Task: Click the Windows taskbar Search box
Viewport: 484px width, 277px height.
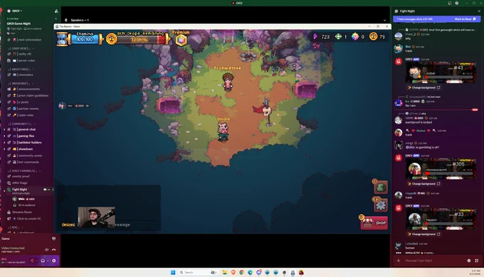Action: (198, 272)
